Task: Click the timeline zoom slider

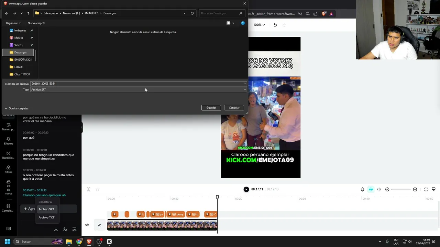Action: [x=401, y=189]
